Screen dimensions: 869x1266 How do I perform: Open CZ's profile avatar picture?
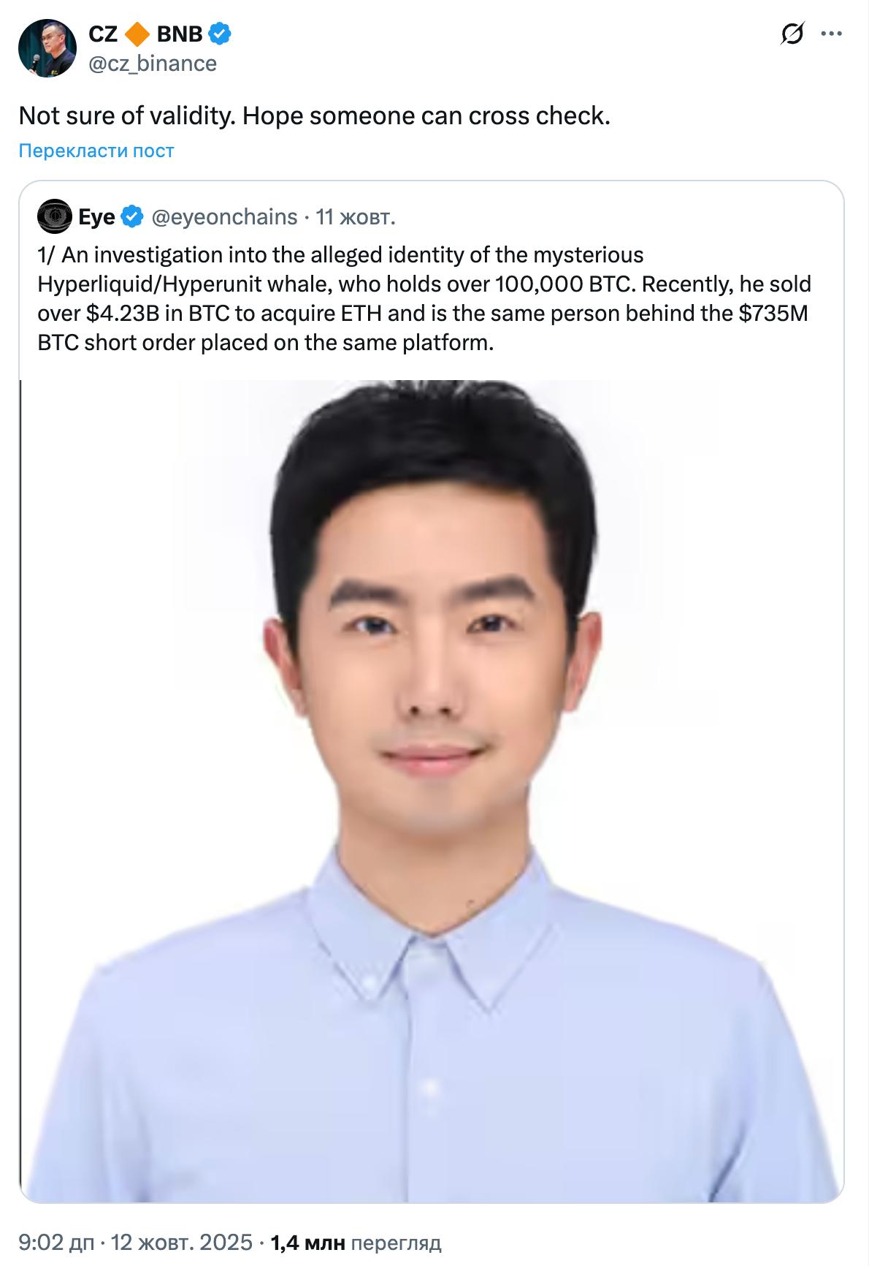(x=47, y=48)
